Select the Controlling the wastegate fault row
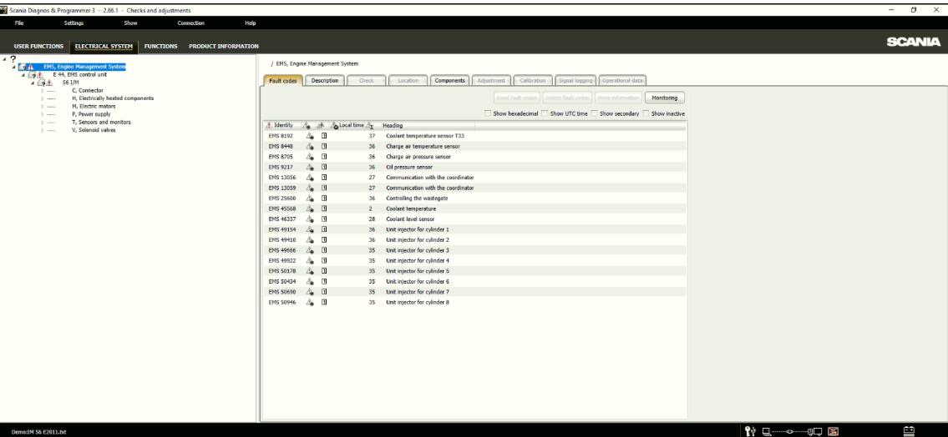The image size is (948, 437). pyautogui.click(x=474, y=198)
